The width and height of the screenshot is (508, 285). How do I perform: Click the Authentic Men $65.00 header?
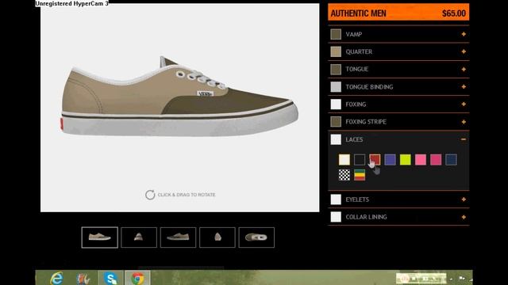pos(398,13)
